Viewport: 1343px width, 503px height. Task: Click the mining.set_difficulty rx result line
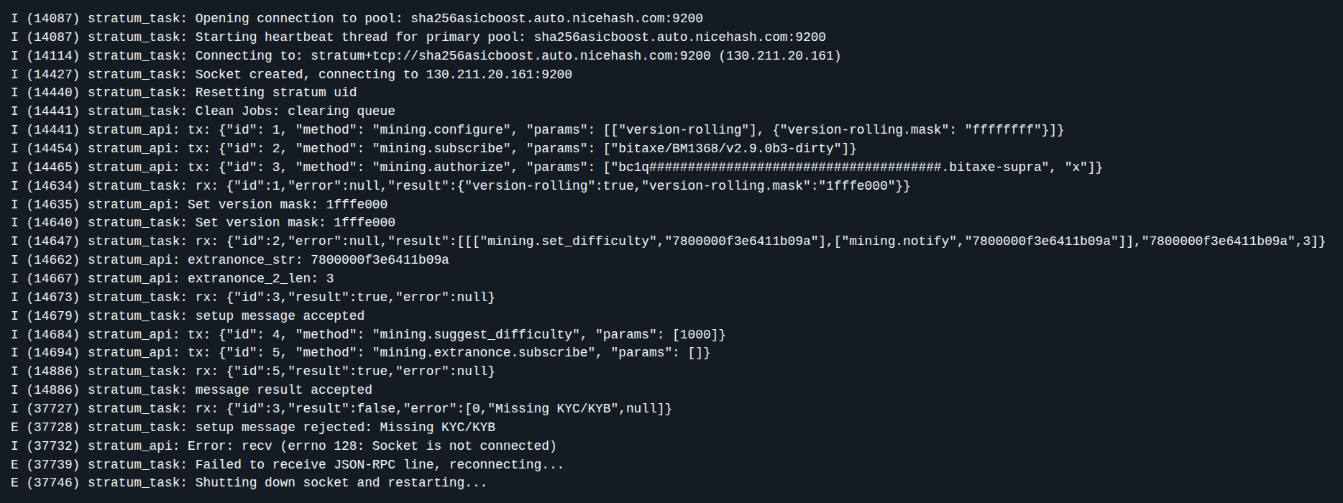[668, 241]
